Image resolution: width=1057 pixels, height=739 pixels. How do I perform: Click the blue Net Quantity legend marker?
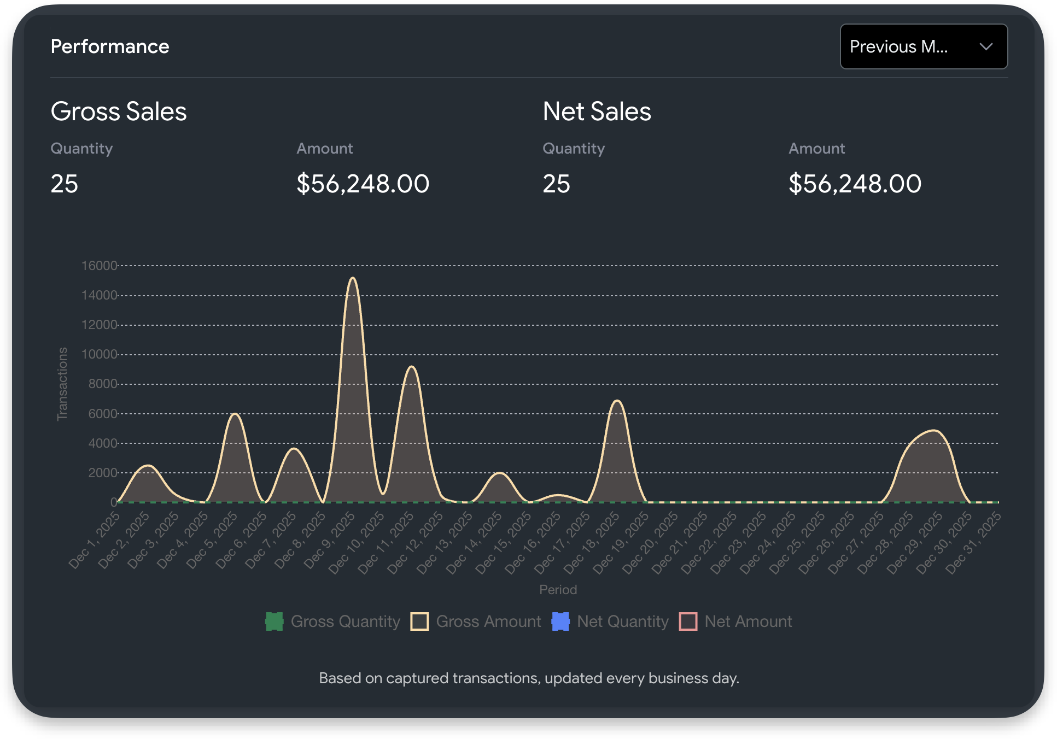tap(559, 621)
